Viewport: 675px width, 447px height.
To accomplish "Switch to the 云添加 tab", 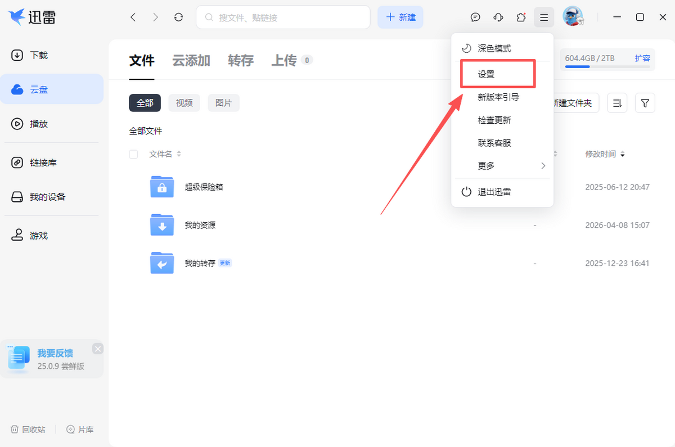I will [x=191, y=61].
